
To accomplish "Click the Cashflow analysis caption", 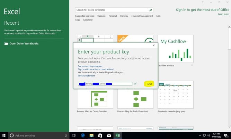I will coord(166,66).
